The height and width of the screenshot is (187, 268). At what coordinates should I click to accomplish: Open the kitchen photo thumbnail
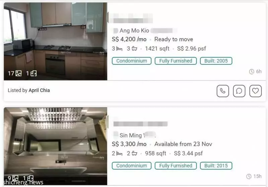click(x=55, y=41)
